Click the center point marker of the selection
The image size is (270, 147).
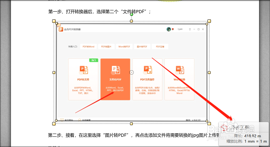132,72
